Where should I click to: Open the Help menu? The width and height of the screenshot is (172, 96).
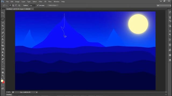point(63,2)
